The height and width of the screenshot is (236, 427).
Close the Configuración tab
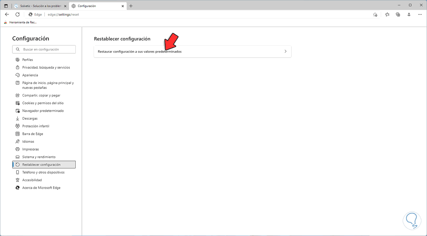(x=122, y=6)
